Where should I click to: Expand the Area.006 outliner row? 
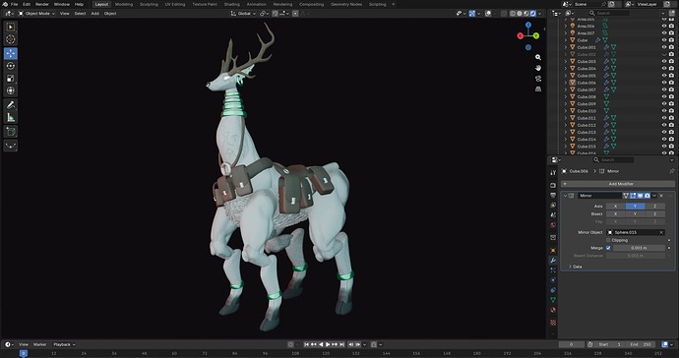(566, 26)
